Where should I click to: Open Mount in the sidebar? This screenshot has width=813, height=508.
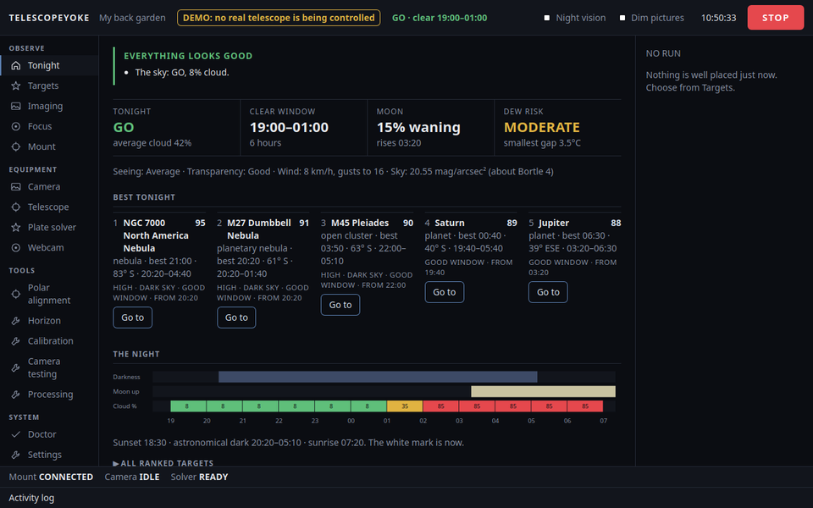49,146
